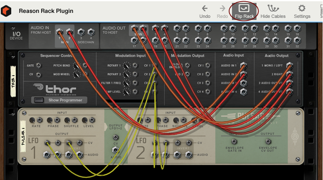This screenshot has width=323, height=180.
Task: Click Pulsar Envelope CV Out jack
Action: coord(268,142)
